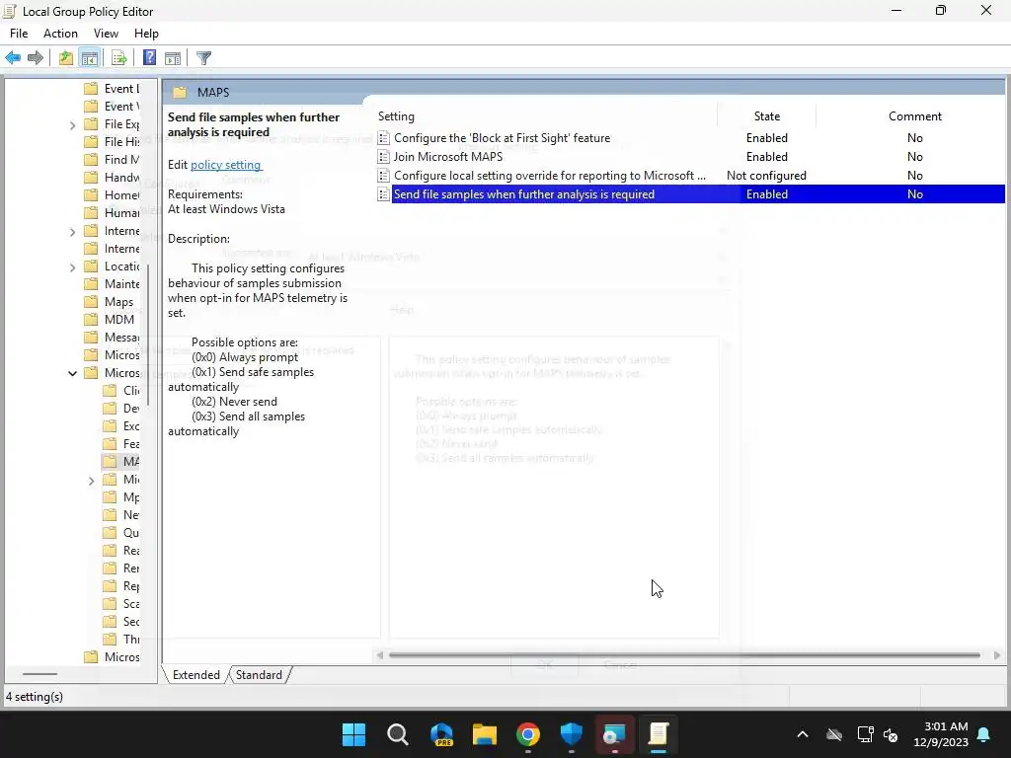
Task: Switch to the Standard tab
Action: coord(259,675)
